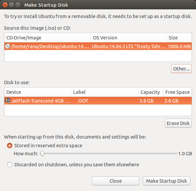Screen dimensions: 196x191
Task: Open the 'Other...' source image chooser
Action: 181,68
